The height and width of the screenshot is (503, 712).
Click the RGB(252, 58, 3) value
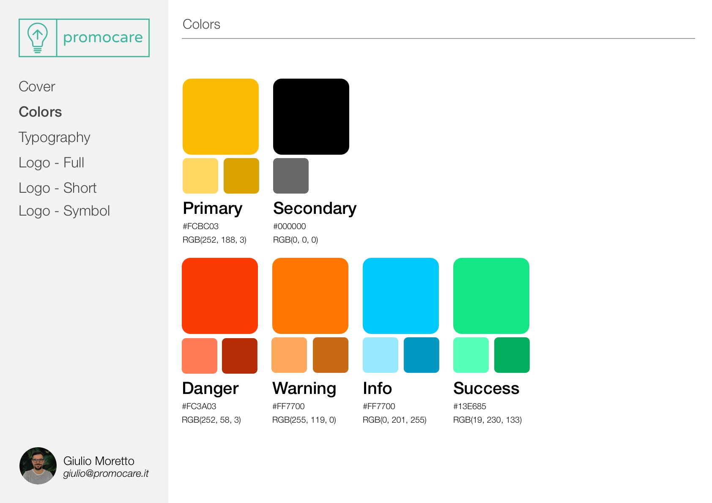click(211, 420)
